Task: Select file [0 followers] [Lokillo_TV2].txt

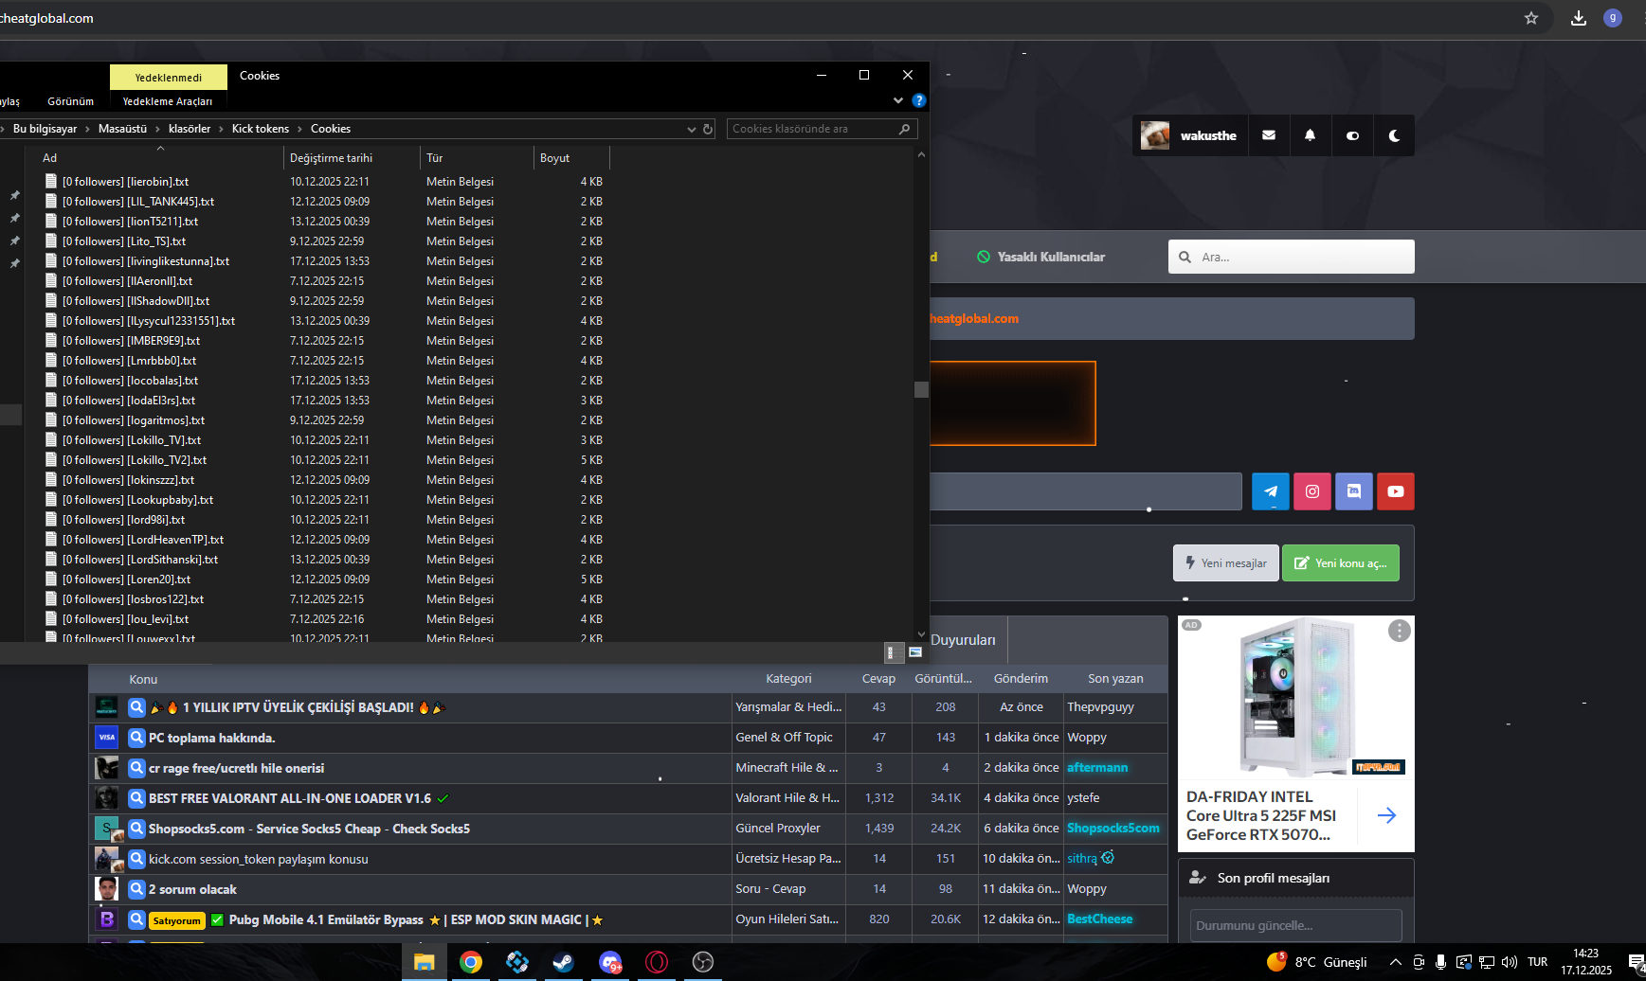Action: point(135,460)
